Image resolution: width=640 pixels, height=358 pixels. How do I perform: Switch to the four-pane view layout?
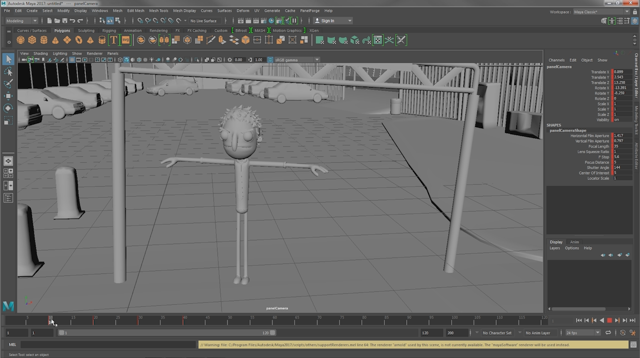pyautogui.click(x=8, y=173)
